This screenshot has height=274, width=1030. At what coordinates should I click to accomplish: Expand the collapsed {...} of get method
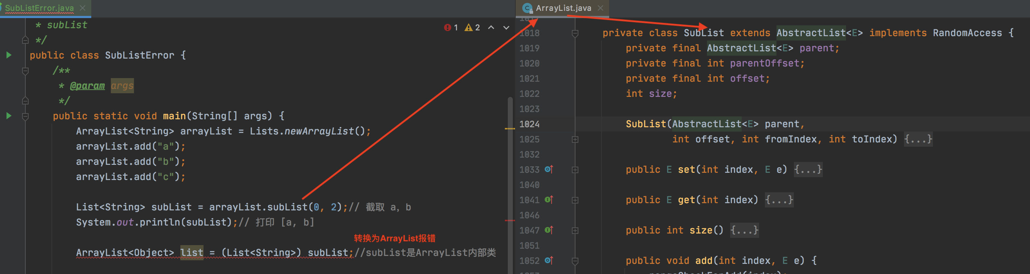[x=779, y=200]
